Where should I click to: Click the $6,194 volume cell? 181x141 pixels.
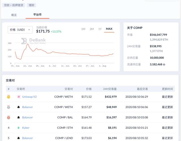[x=112, y=138]
